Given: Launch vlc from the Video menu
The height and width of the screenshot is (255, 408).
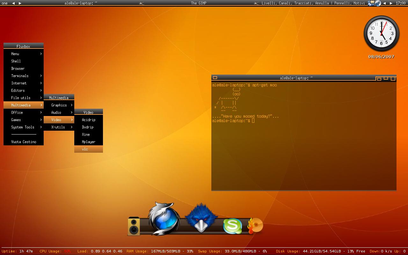Looking at the screenshot, I should (x=89, y=149).
